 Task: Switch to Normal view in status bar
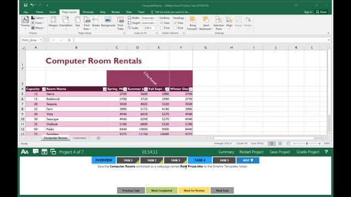point(271,143)
